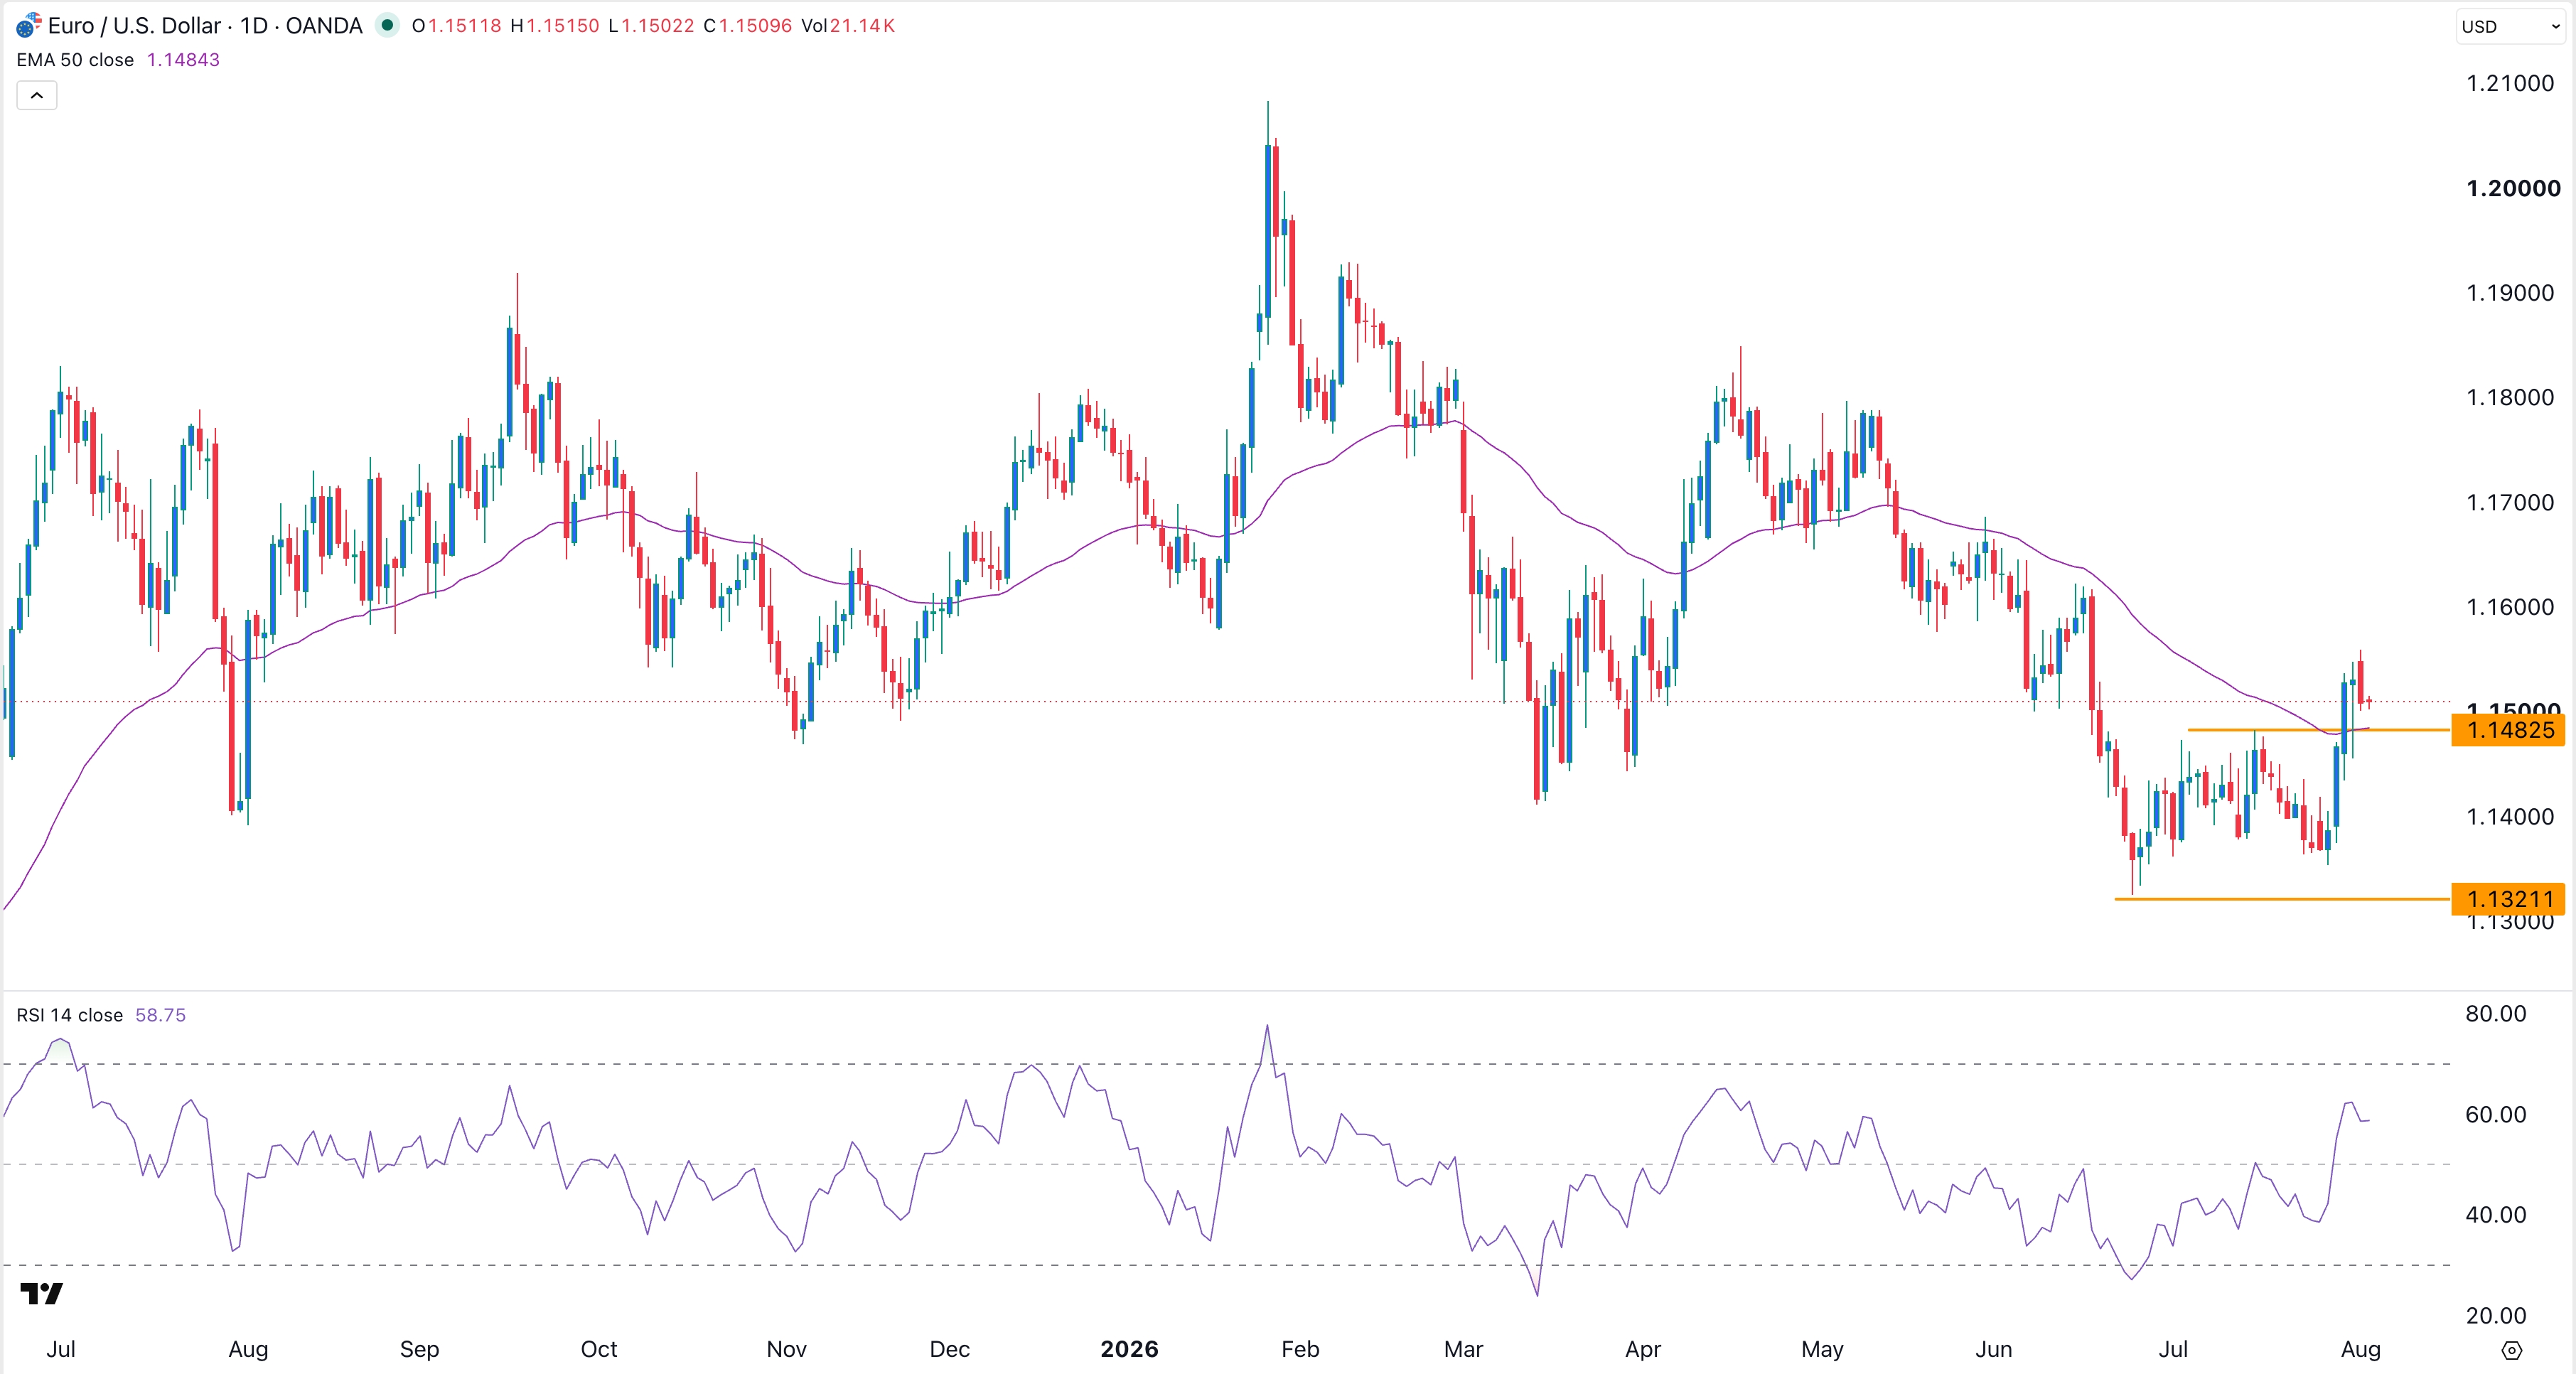Click the Euro/U.S. Dollar symbol flag icon
This screenshot has width=2576, height=1374.
(x=29, y=25)
